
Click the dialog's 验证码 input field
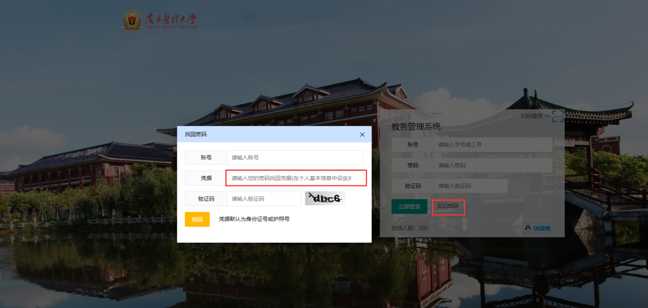264,199
